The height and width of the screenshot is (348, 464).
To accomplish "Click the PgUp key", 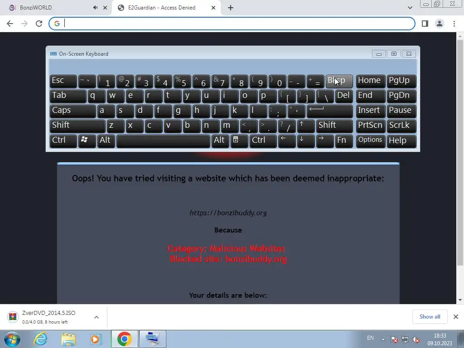I will coord(401,81).
